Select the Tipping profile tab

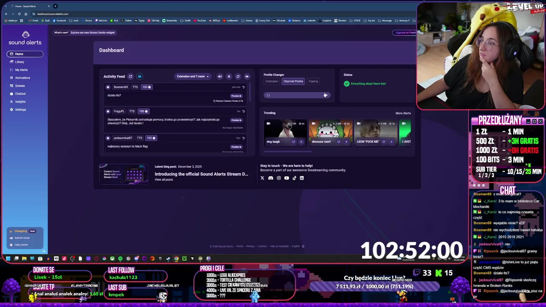tap(313, 81)
